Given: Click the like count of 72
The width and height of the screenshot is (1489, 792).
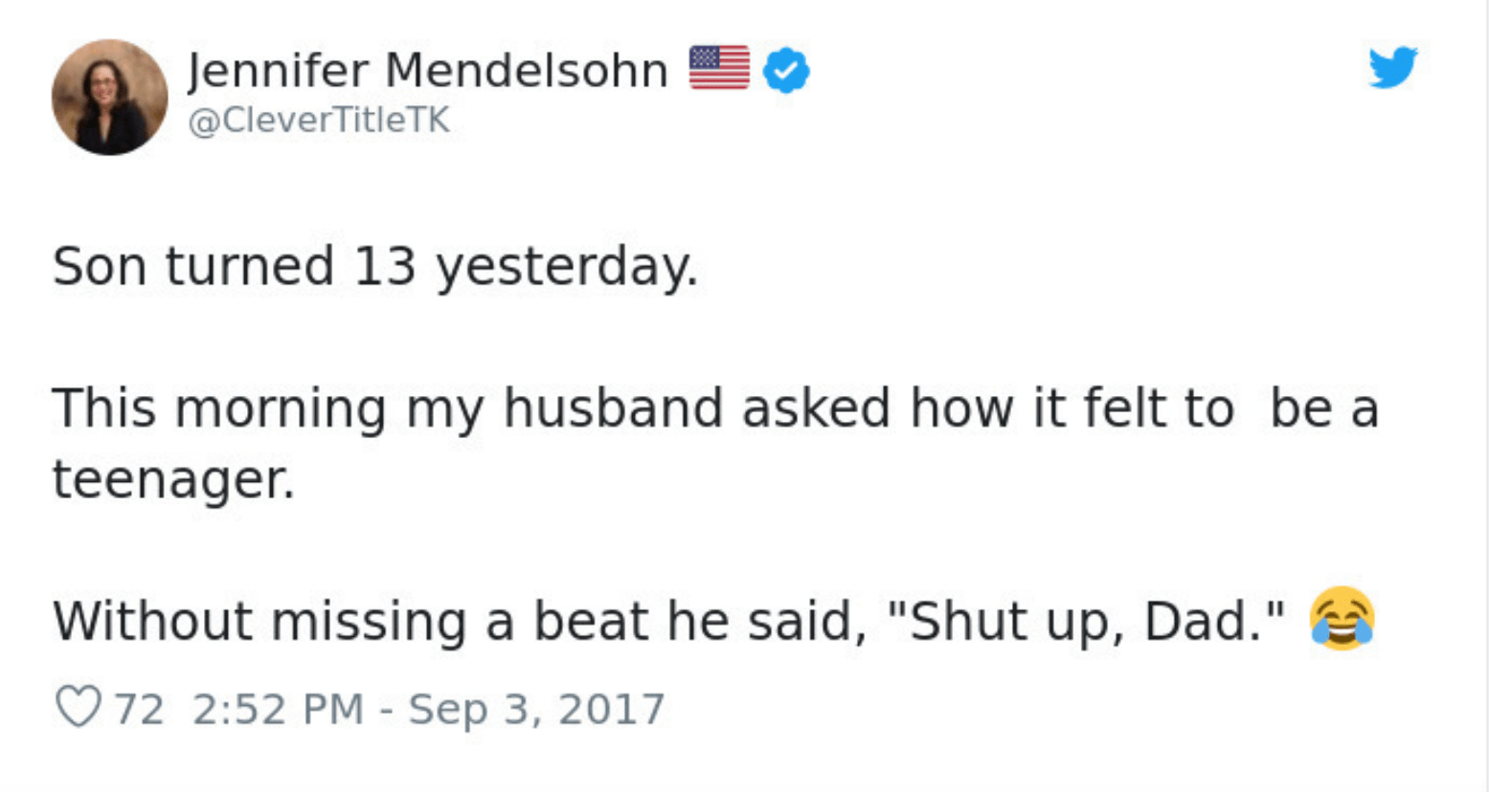Looking at the screenshot, I should tap(140, 710).
